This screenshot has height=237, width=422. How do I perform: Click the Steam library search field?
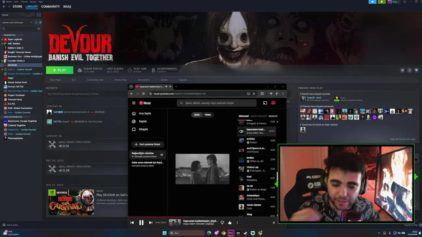[18, 29]
